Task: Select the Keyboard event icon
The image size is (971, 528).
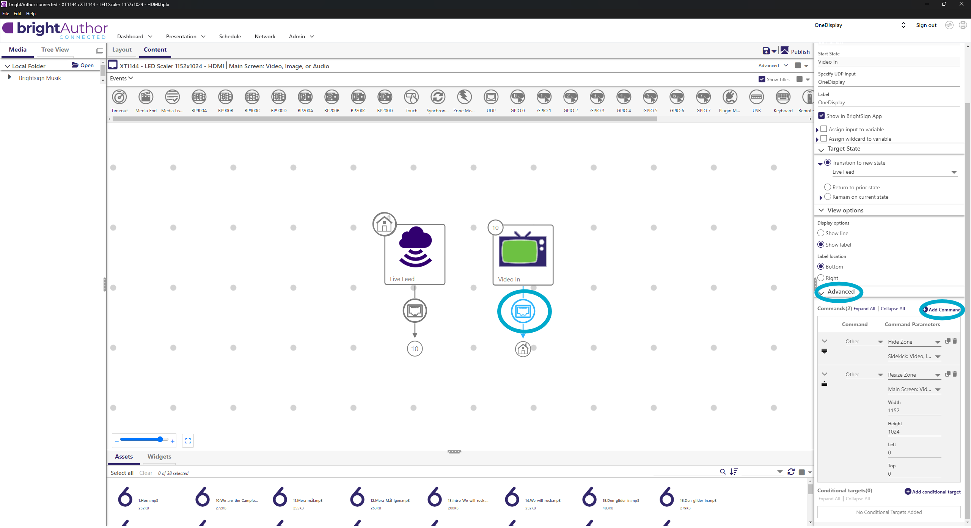Action: (783, 97)
